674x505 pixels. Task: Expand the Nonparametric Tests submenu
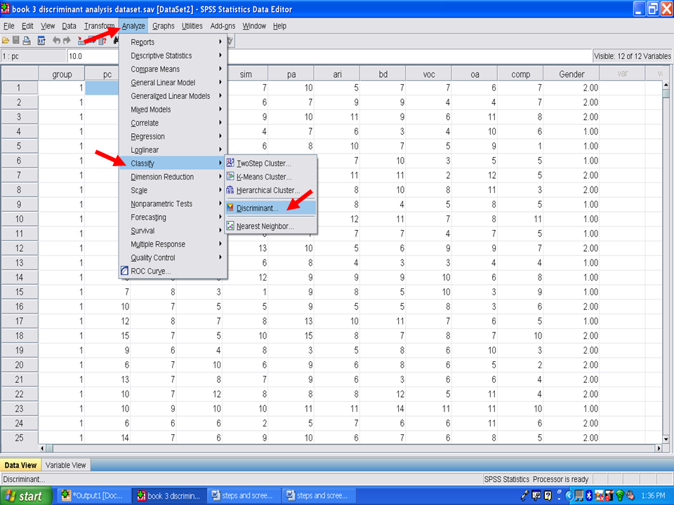click(161, 204)
